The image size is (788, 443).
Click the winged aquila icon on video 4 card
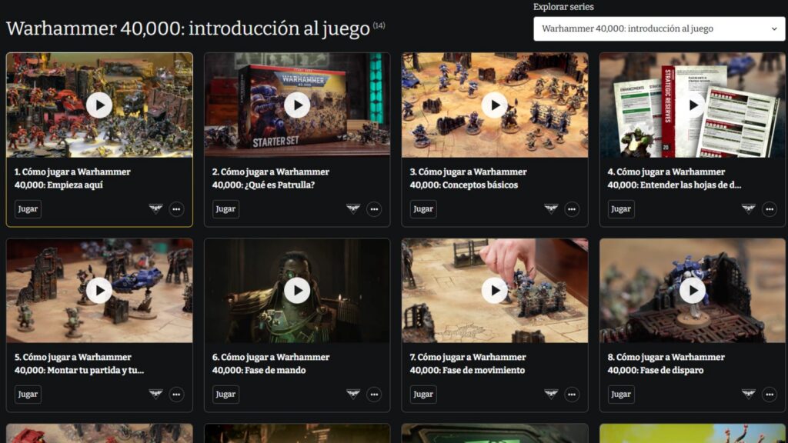coord(749,208)
